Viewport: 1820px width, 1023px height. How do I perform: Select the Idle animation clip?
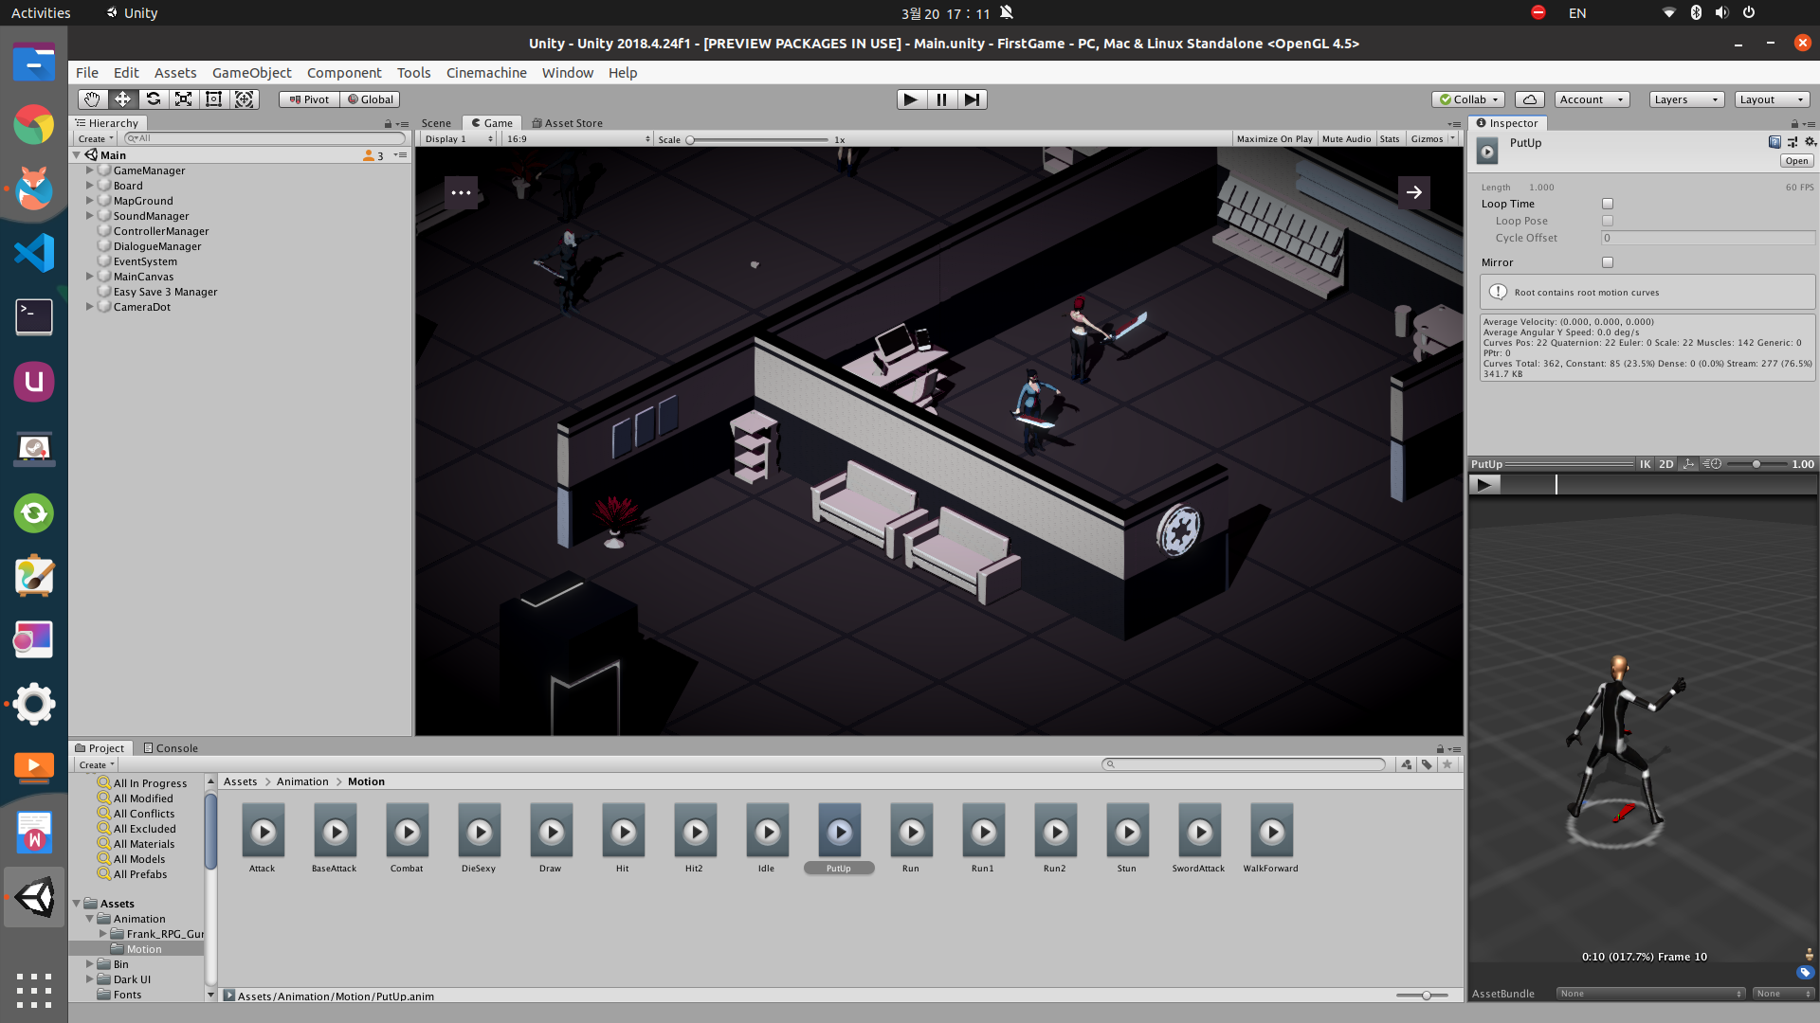click(767, 838)
